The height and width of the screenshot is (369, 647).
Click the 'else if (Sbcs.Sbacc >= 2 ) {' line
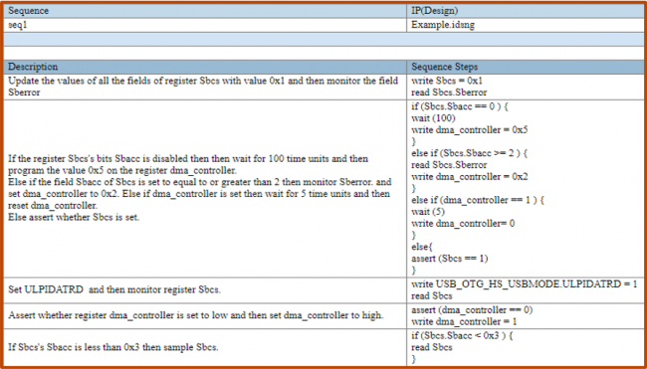(470, 153)
